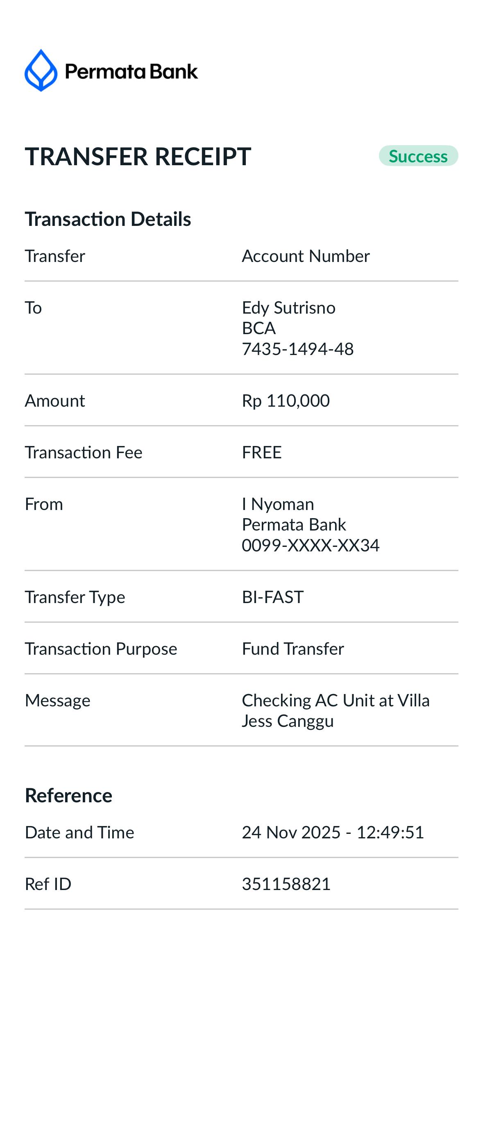Select the TRANSFER RECEIPT heading
Screen dimensions: 483x1136
point(138,157)
